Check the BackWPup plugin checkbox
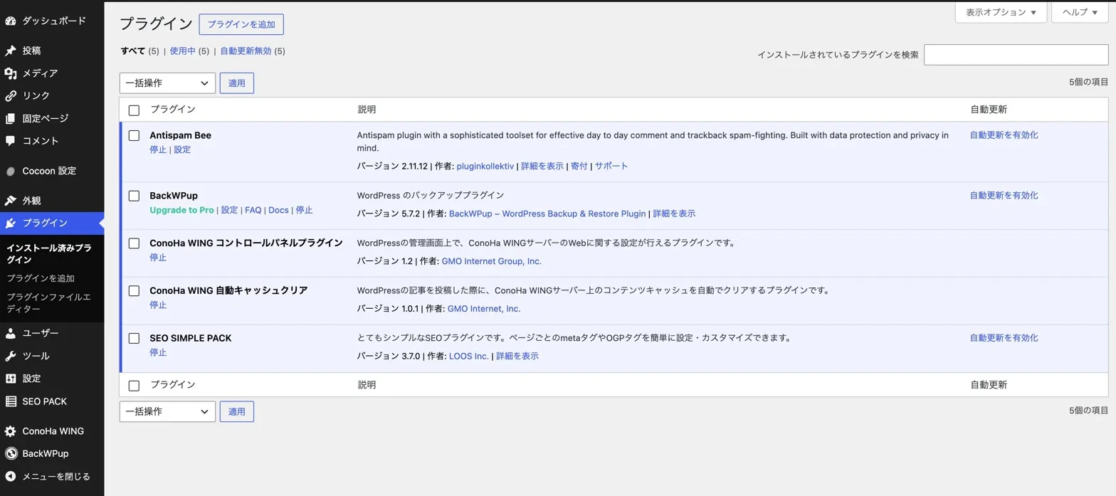Image resolution: width=1116 pixels, height=496 pixels. coord(134,196)
